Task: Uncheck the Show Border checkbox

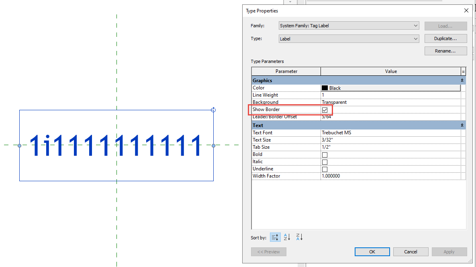Action: pos(325,109)
